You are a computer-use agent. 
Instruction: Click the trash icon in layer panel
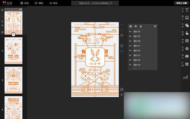pyautogui.click(x=136, y=26)
